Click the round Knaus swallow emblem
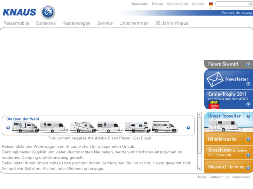Screen dimensions: 253x189 (x=48, y=12)
